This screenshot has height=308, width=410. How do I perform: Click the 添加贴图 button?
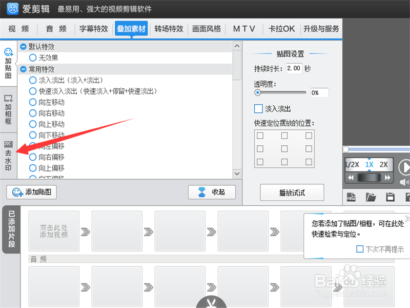tap(31, 192)
